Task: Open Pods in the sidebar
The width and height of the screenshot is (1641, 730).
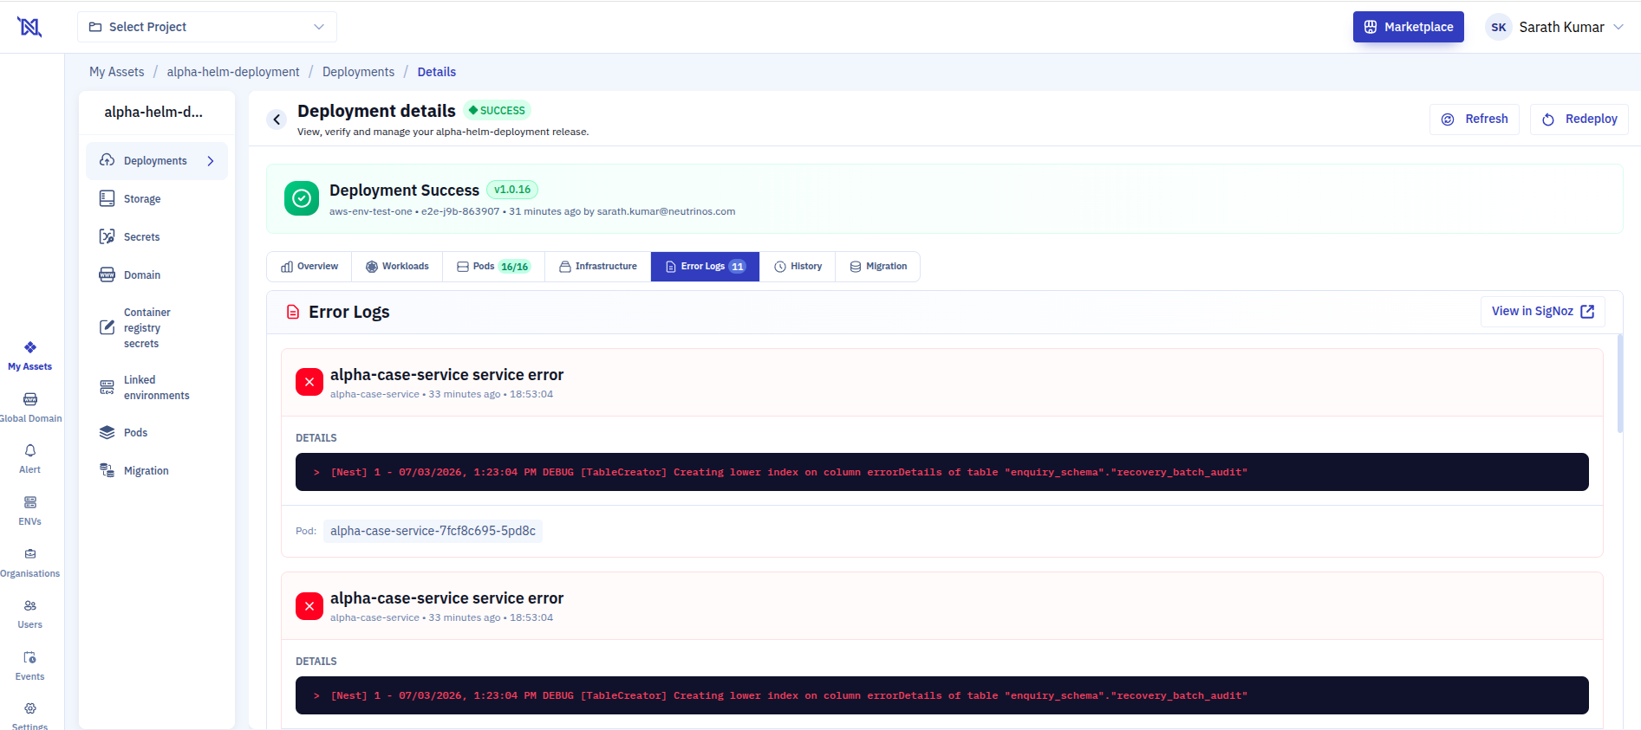Action: pyautogui.click(x=157, y=433)
